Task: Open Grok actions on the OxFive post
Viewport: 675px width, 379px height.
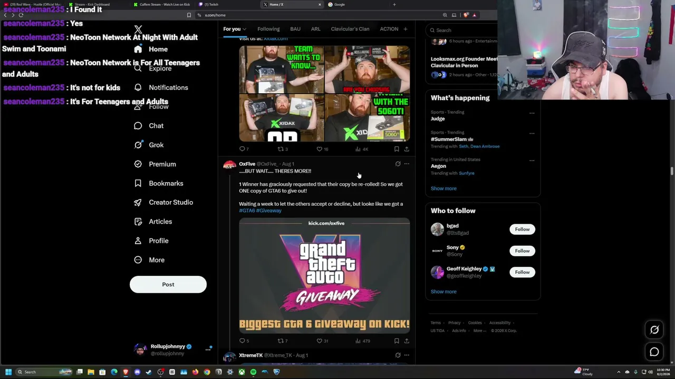Action: pyautogui.click(x=398, y=164)
